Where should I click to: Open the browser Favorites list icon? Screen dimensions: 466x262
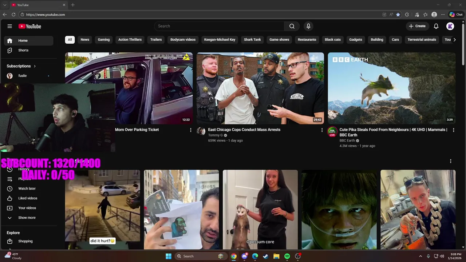[x=425, y=15]
